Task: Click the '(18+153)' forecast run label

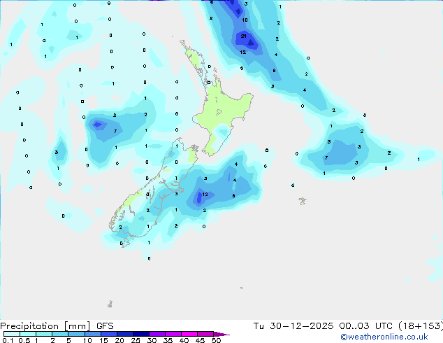Action: 421,326
